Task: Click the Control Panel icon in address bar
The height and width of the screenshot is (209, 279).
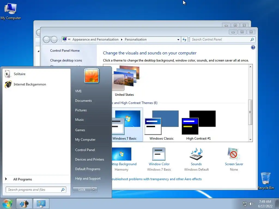Action: click(x=65, y=39)
